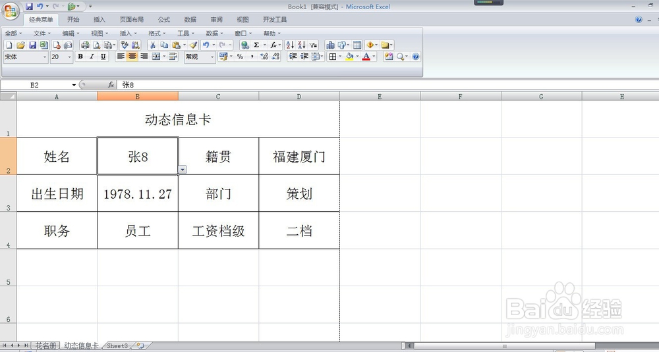The height and width of the screenshot is (352, 659).
Task: Click the Fill Color paint bucket
Action: click(349, 57)
